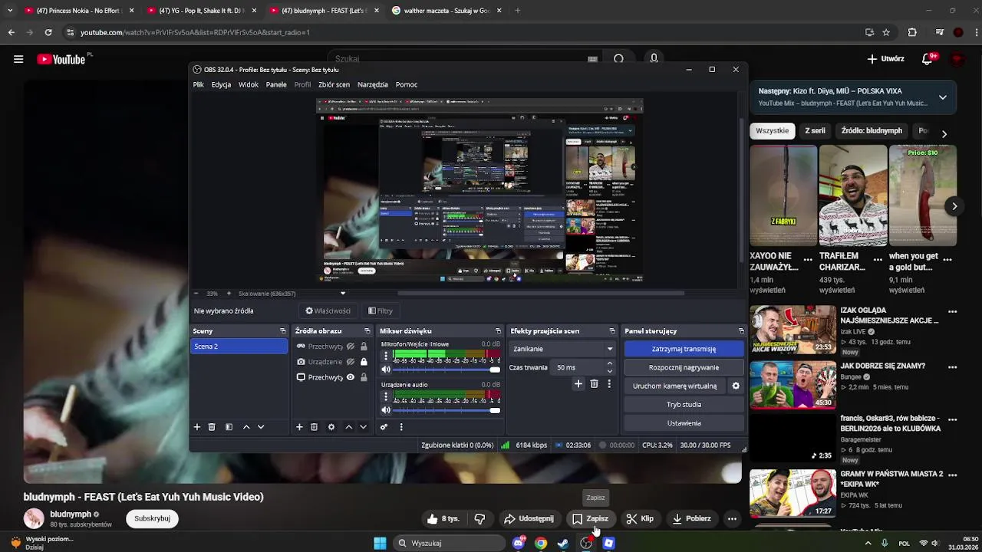This screenshot has width=982, height=552.
Task: Select the Z serii chip
Action: click(x=815, y=130)
